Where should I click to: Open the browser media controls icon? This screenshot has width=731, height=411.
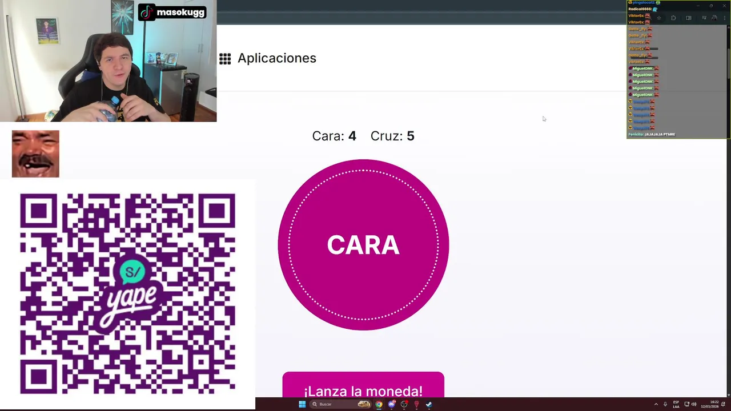pos(704,18)
